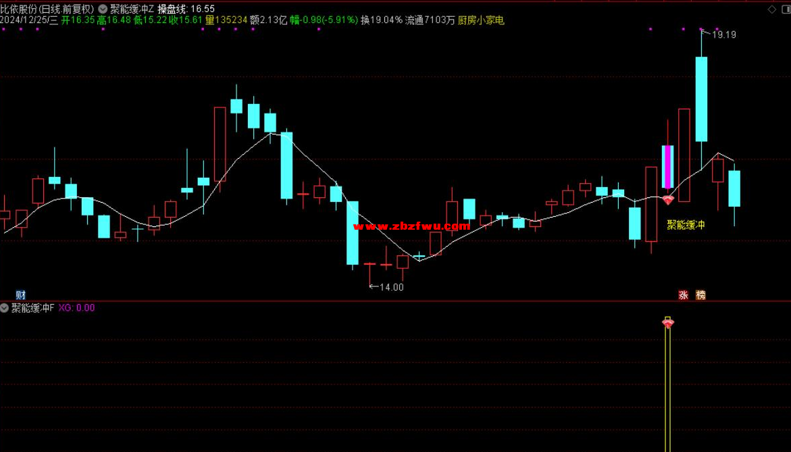
Task: Click the yellow signal bar in 聚能缓冲F panel
Action: [667, 388]
